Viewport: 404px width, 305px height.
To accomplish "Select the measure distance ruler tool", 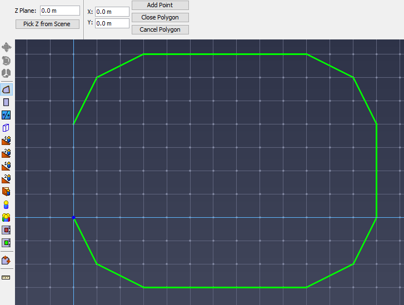I will (x=6, y=277).
